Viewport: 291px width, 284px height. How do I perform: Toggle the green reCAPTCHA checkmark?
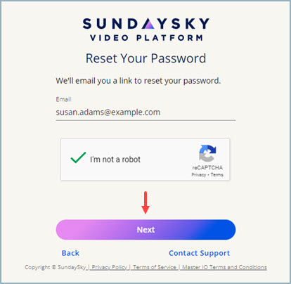78,157
